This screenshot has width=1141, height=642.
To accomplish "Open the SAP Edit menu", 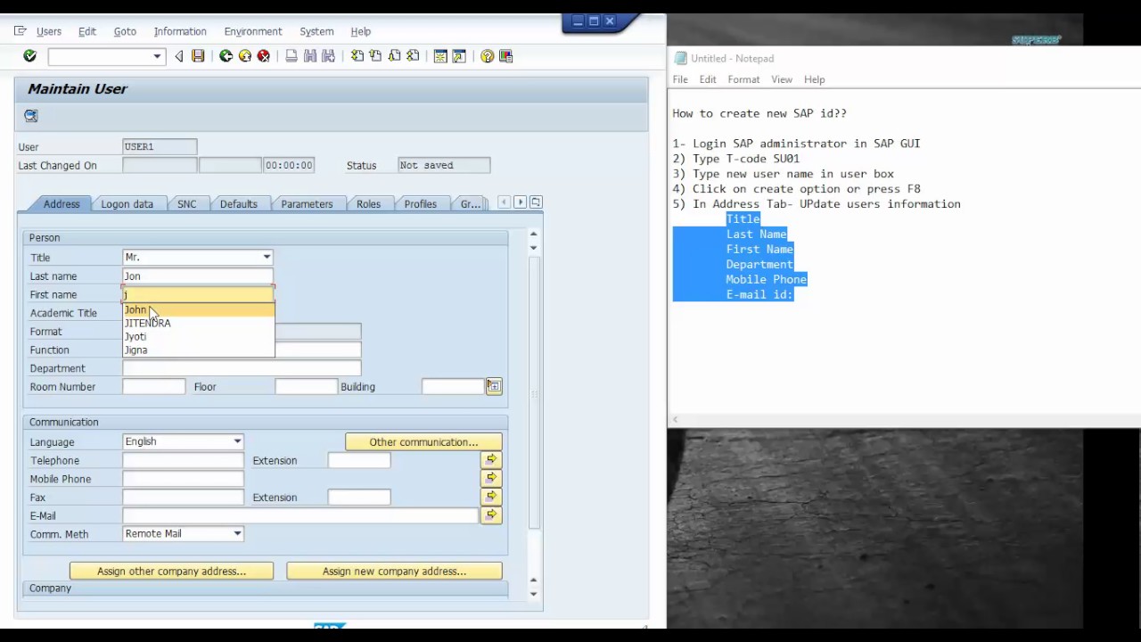I will pos(87,31).
